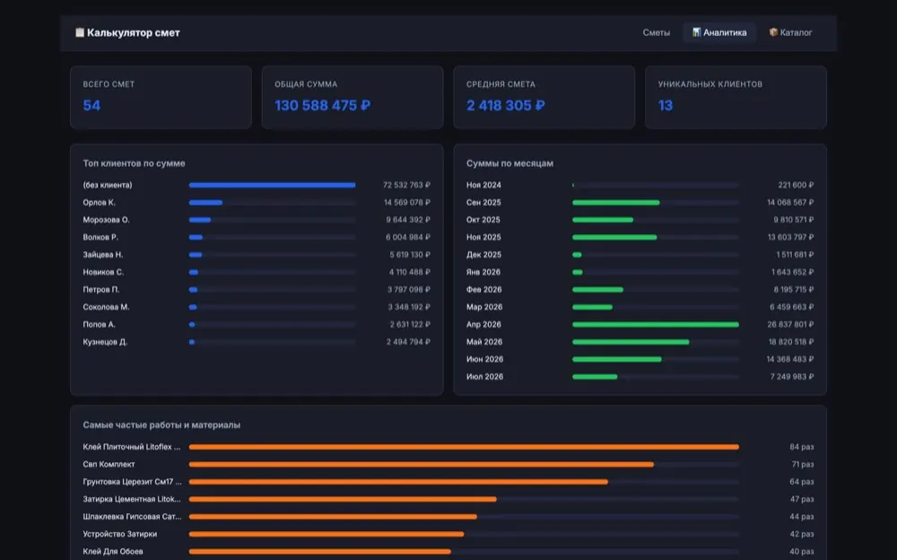The width and height of the screenshot is (897, 560).
Task: Click the month label Июл 2026
Action: (484, 377)
